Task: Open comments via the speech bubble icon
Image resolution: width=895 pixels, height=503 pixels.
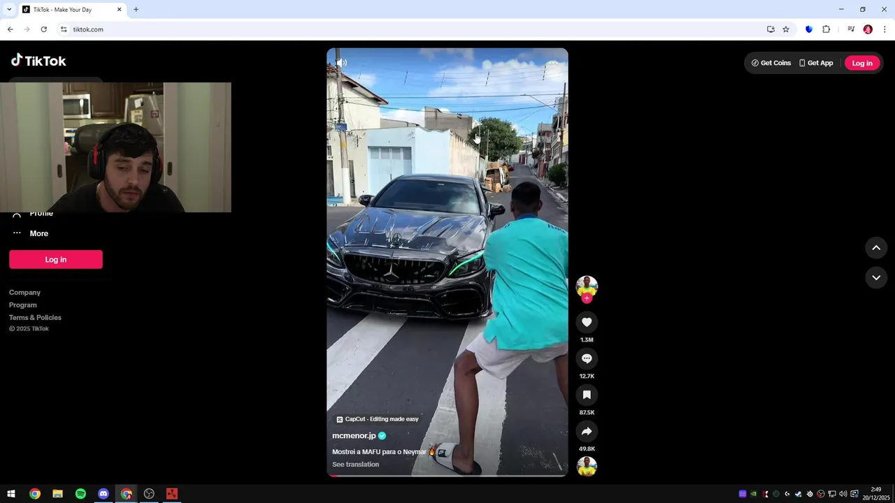Action: pyautogui.click(x=587, y=358)
